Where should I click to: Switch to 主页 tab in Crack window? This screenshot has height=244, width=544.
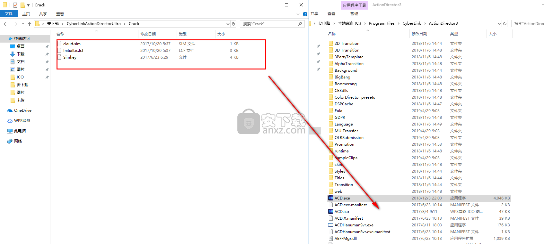[x=26, y=14]
